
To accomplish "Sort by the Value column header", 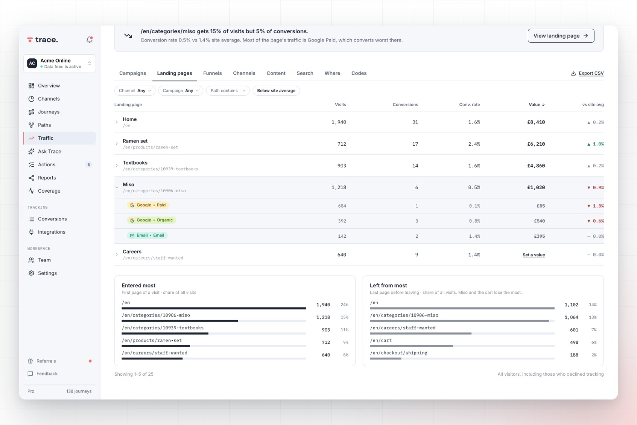I will click(x=536, y=105).
